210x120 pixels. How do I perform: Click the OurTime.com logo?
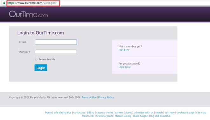point(28,14)
